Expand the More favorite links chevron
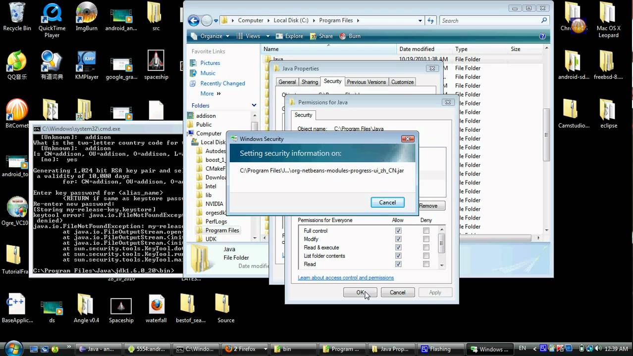633x356 pixels. (218, 93)
